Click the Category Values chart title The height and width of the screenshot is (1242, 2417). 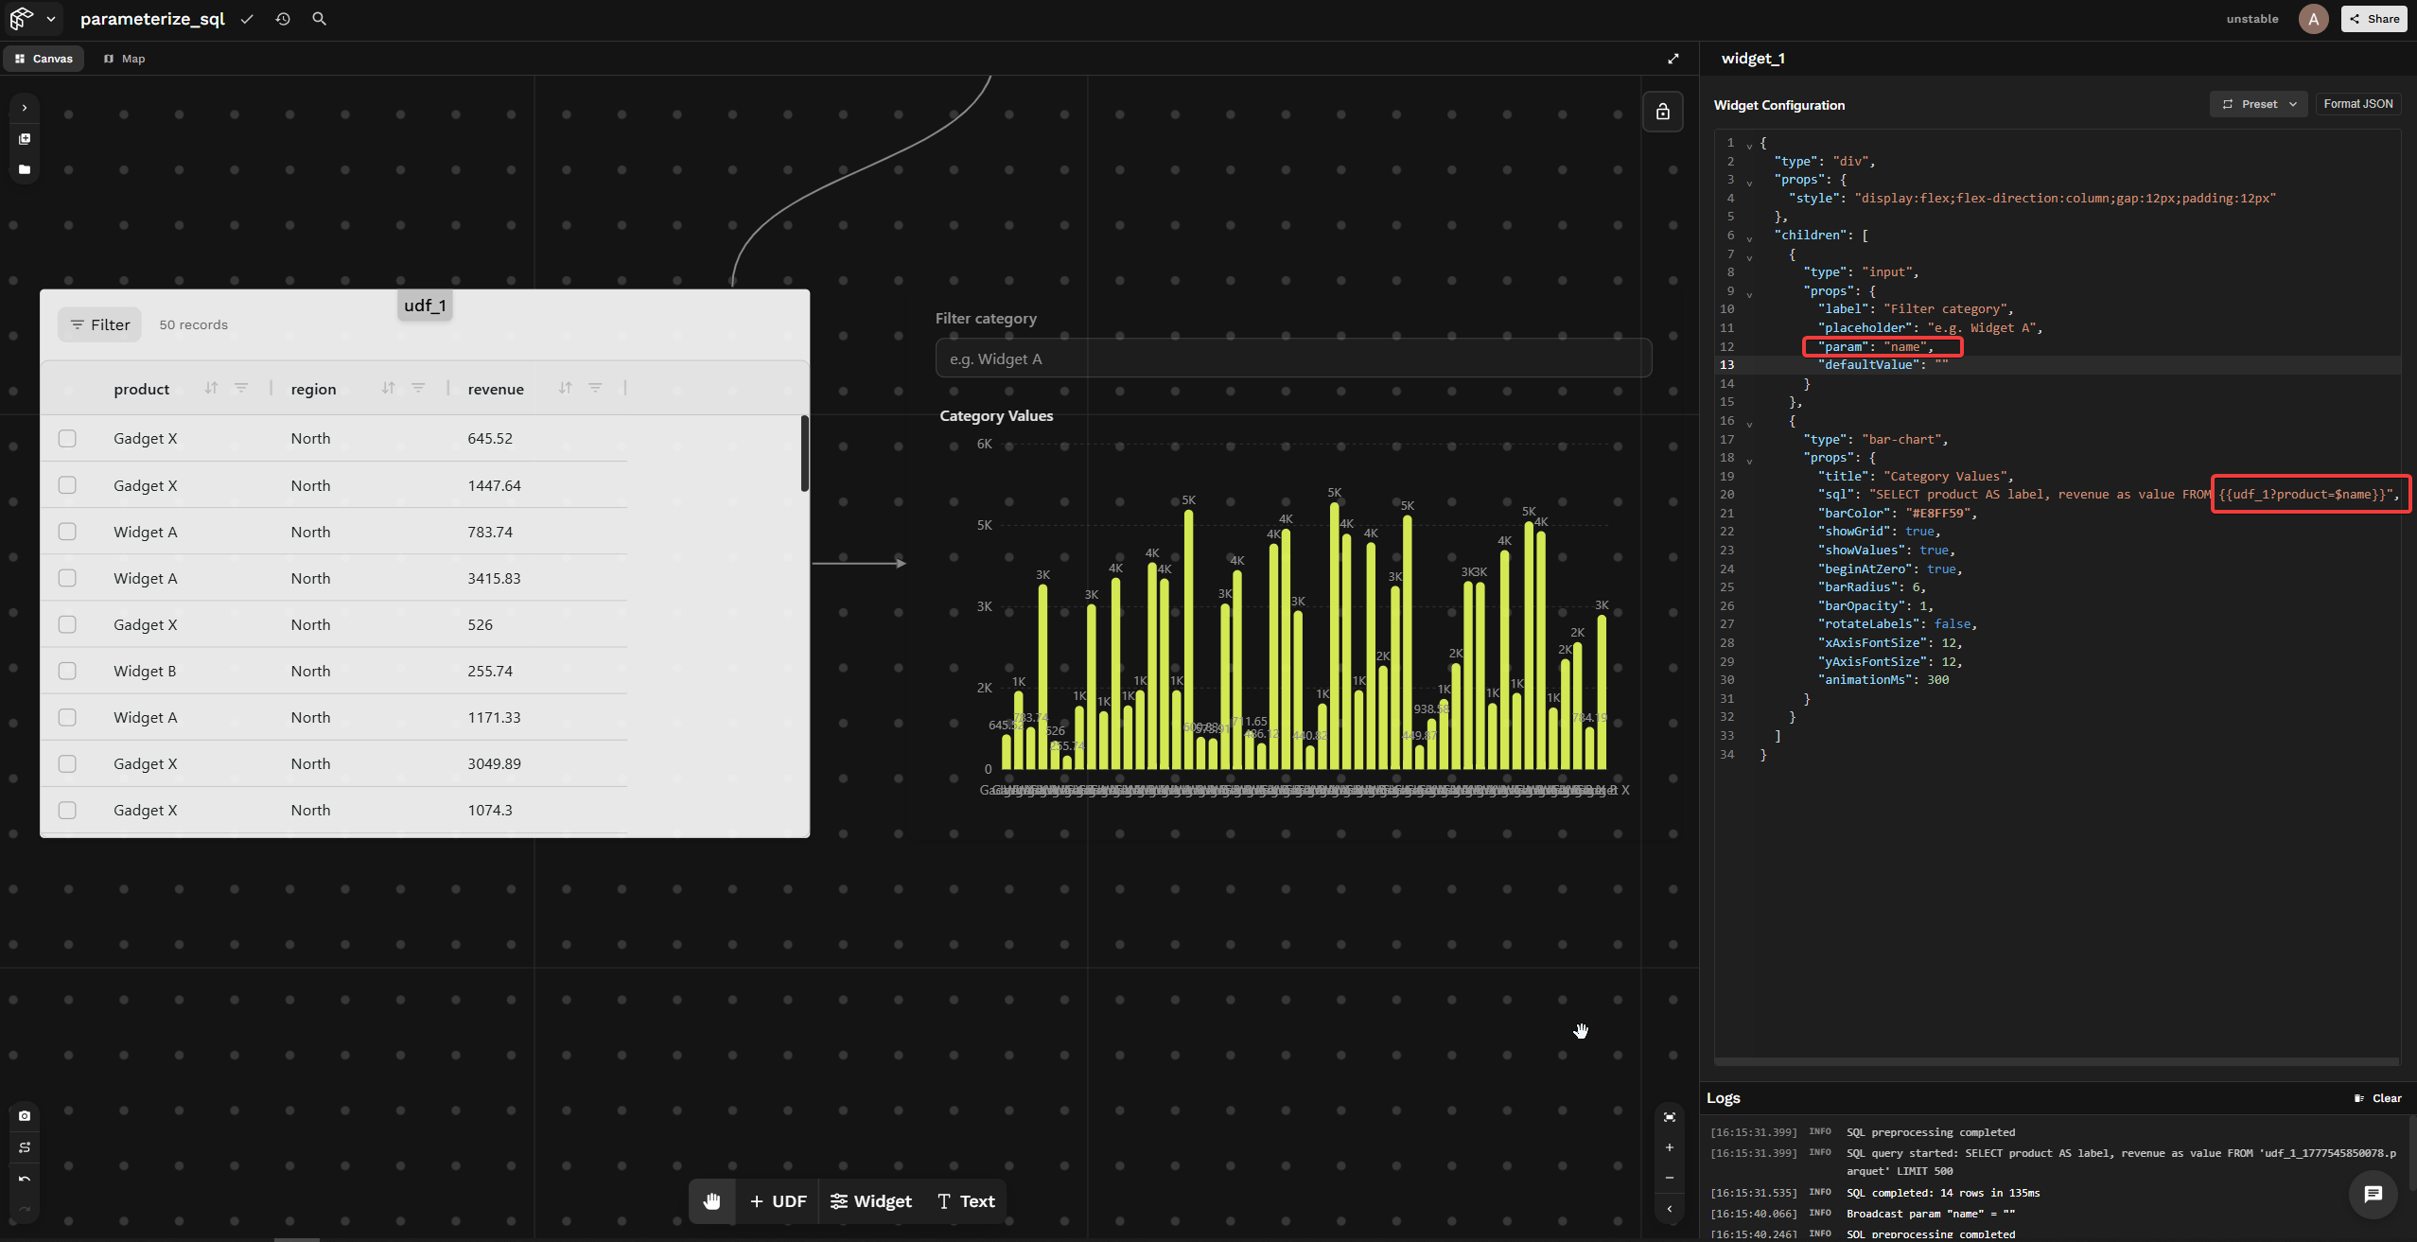point(996,416)
